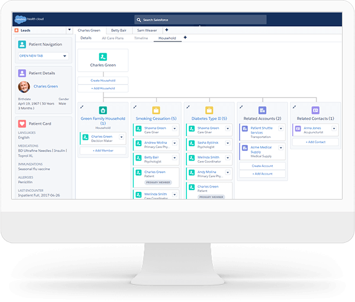
Task: Click Betty Bair member icon
Action: tap(138, 158)
